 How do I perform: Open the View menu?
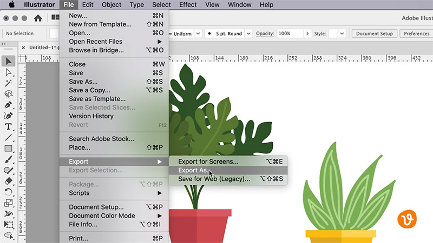(x=212, y=5)
